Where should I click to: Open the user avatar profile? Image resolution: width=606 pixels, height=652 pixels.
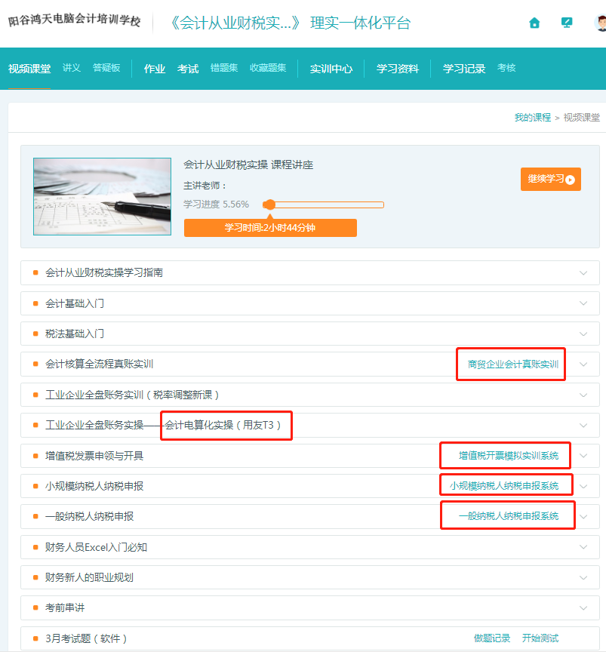[601, 23]
